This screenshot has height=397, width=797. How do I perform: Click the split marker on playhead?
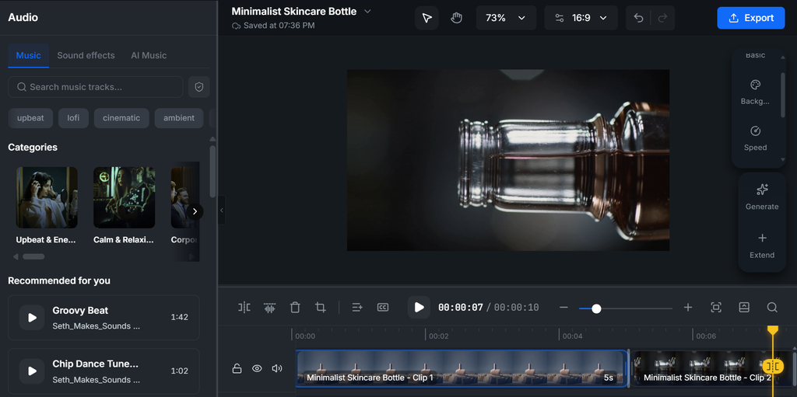coord(773,366)
